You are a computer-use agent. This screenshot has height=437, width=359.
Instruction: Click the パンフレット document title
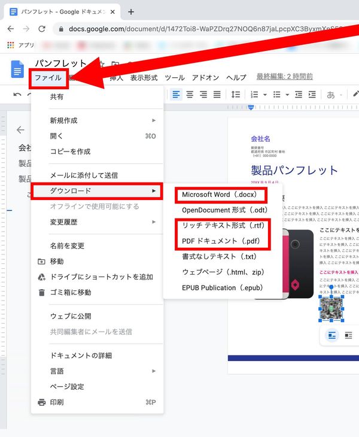60,63
